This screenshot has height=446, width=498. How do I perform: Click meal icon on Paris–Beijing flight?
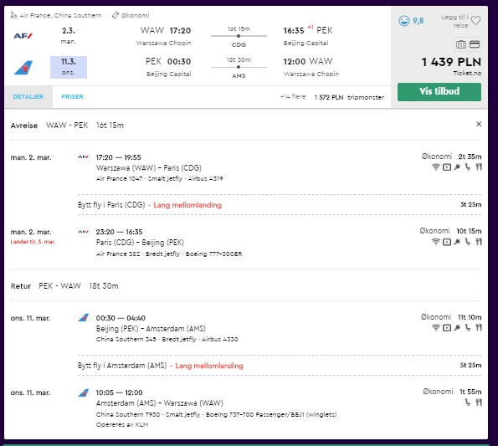click(x=479, y=242)
